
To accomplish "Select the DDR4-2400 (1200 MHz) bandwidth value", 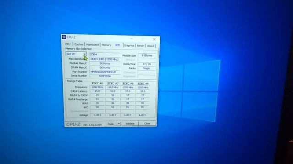I will click(105, 59).
